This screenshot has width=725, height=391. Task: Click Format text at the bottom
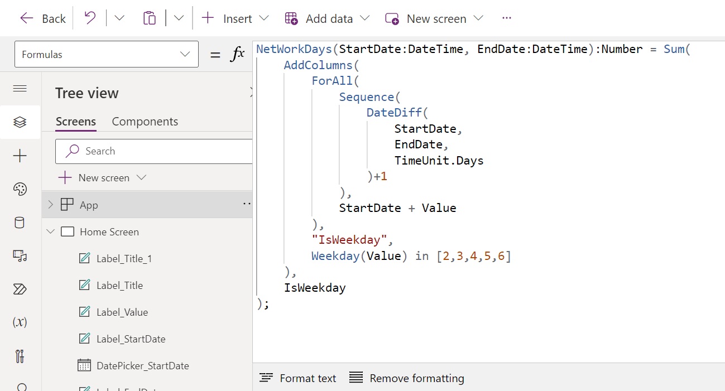click(297, 378)
